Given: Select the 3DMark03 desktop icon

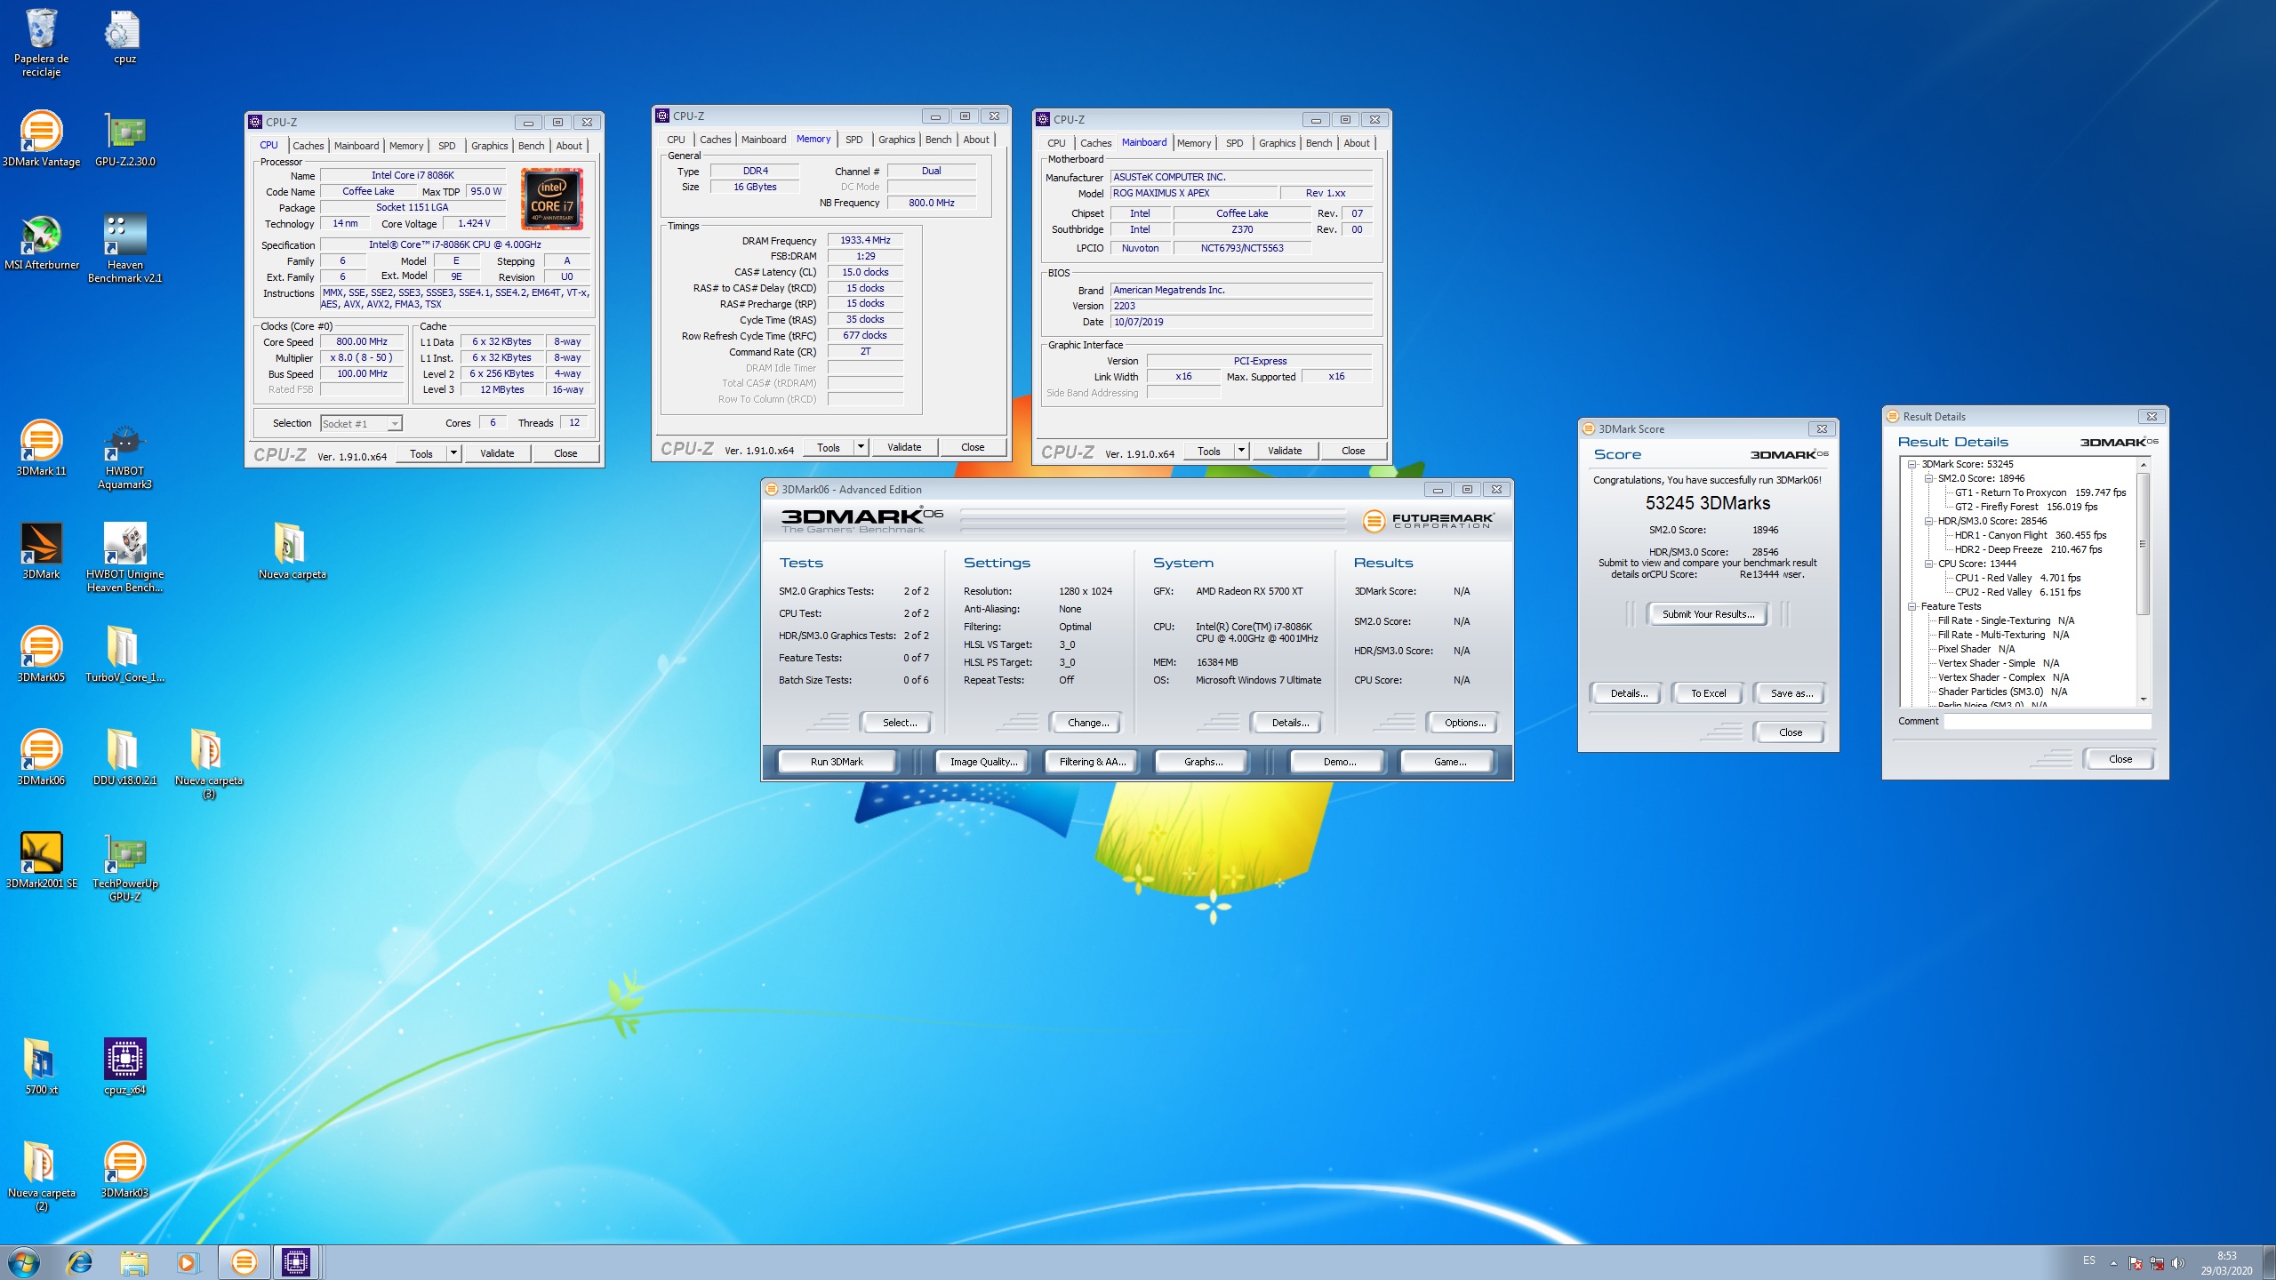Looking at the screenshot, I should pos(124,1169).
